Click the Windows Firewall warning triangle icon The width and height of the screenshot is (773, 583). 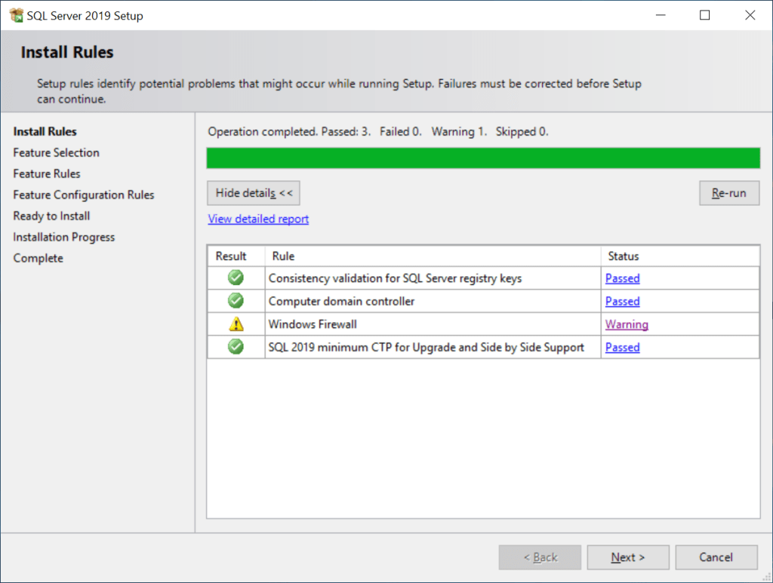coord(236,324)
